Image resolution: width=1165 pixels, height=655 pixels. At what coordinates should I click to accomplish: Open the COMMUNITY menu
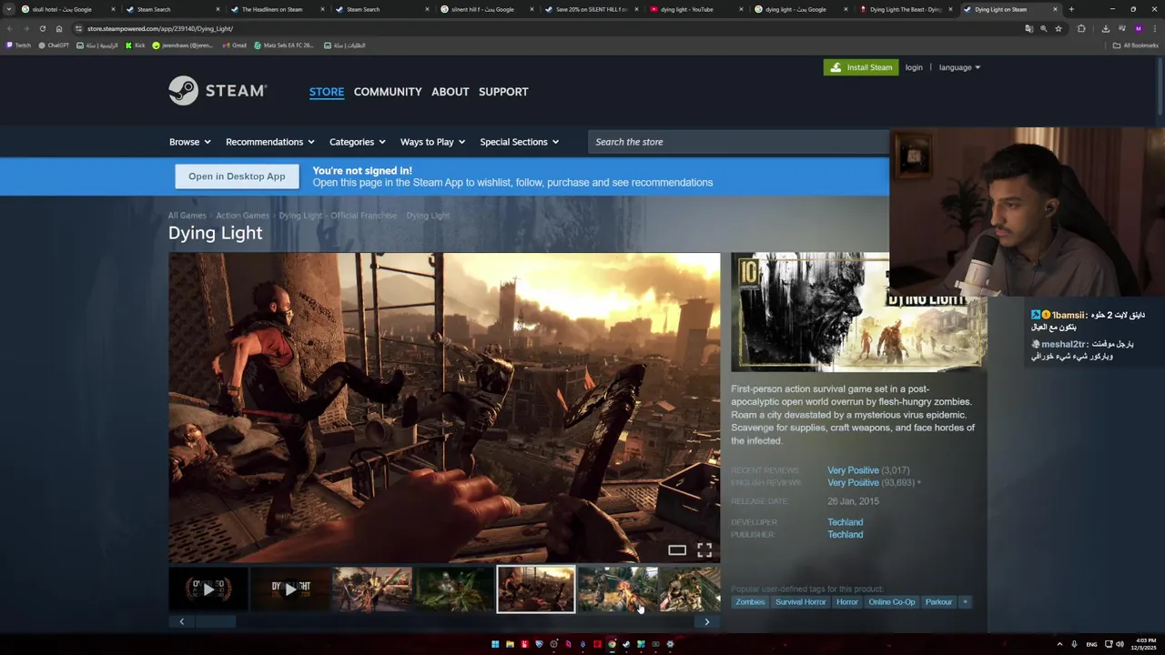388,92
